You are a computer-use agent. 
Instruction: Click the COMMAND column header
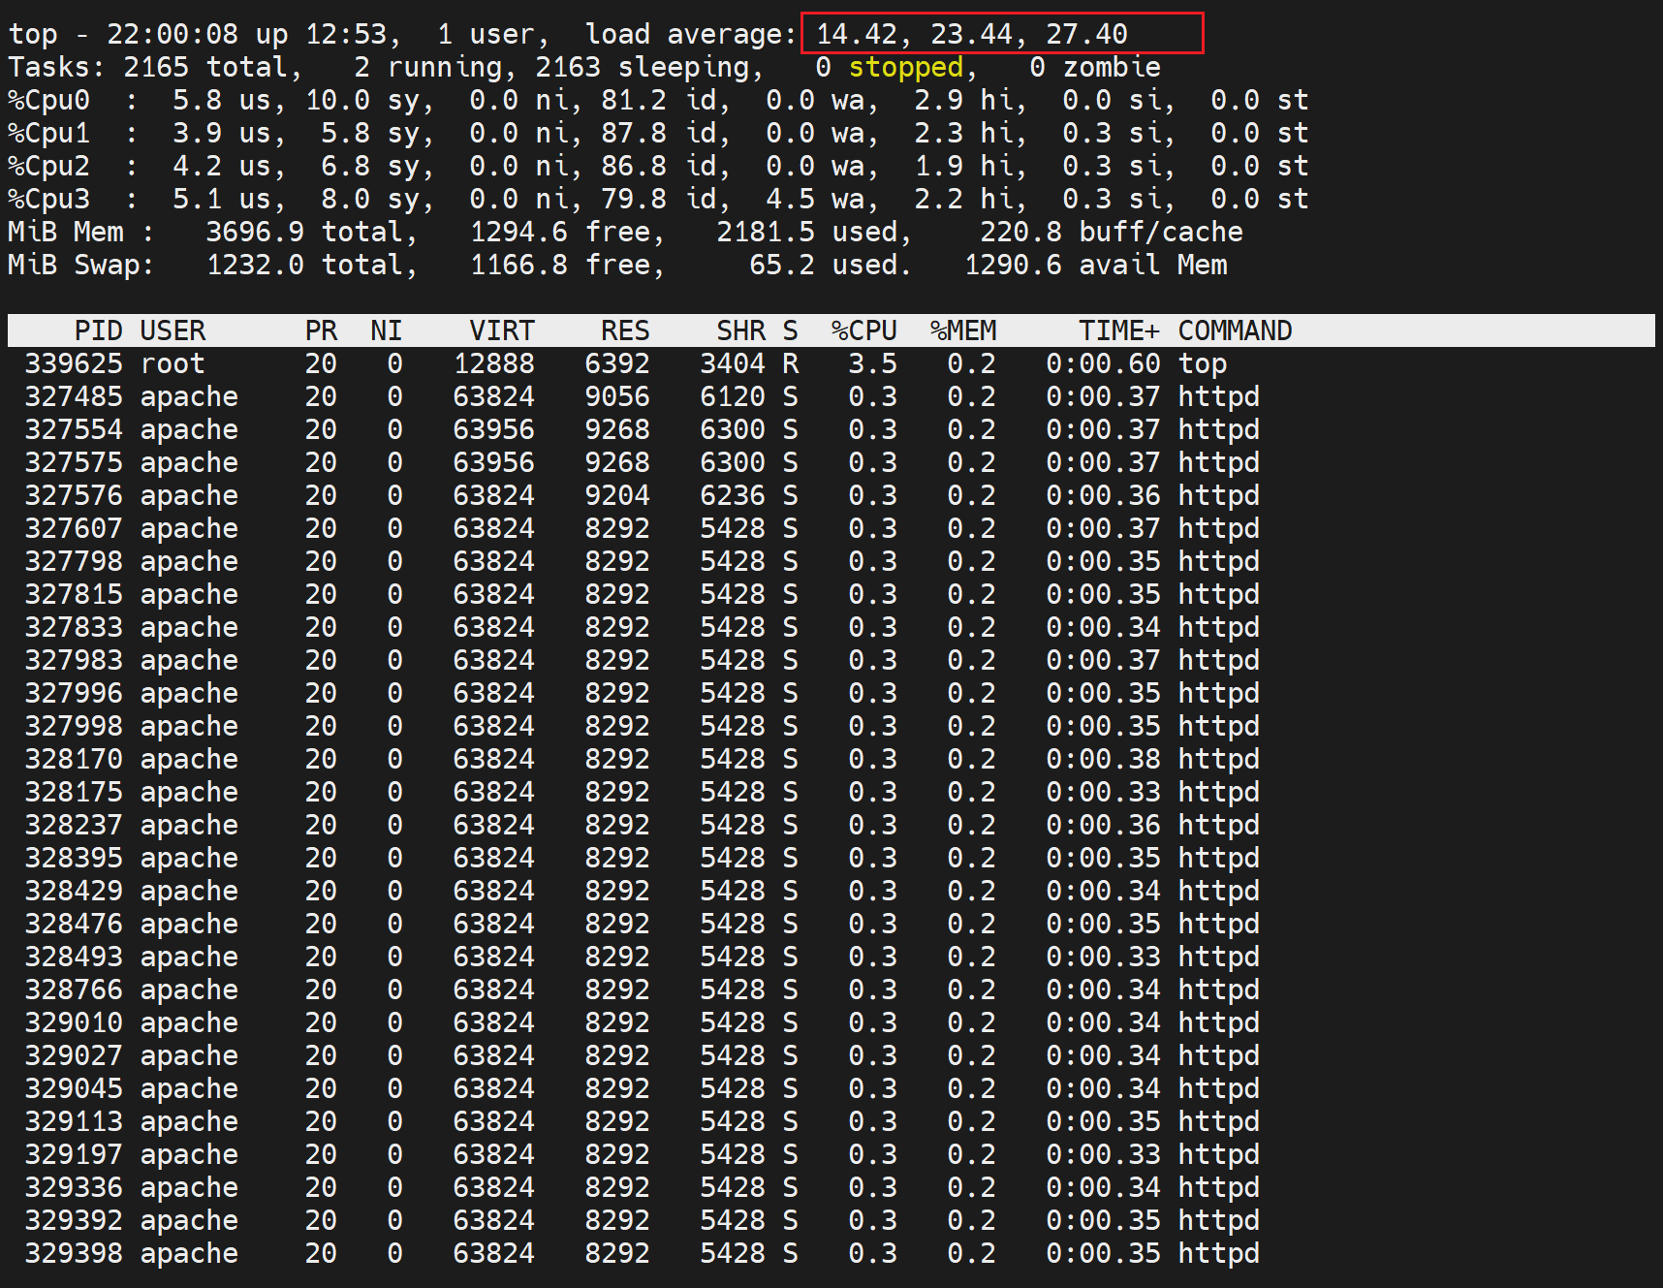point(1234,330)
